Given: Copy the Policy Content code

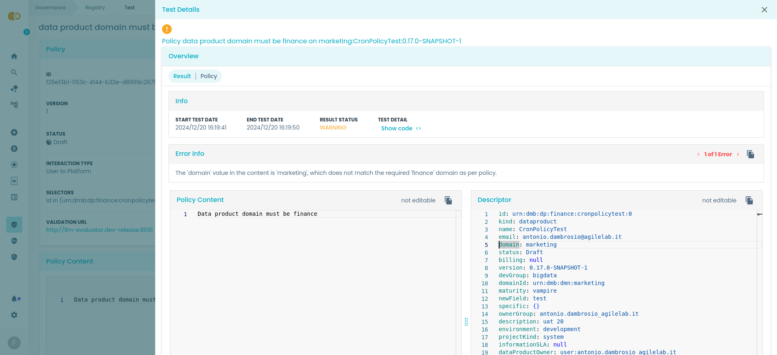Looking at the screenshot, I should (448, 200).
